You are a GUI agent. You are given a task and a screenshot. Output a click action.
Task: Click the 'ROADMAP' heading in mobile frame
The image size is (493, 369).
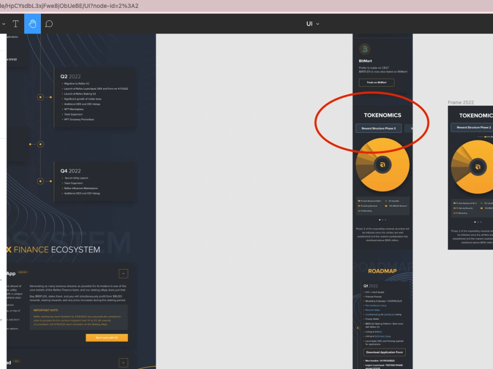click(x=383, y=271)
